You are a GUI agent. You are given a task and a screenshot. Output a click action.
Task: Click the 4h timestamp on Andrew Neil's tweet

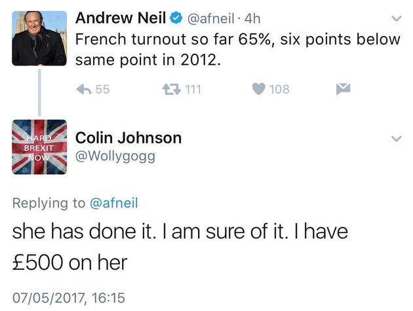[x=252, y=19]
